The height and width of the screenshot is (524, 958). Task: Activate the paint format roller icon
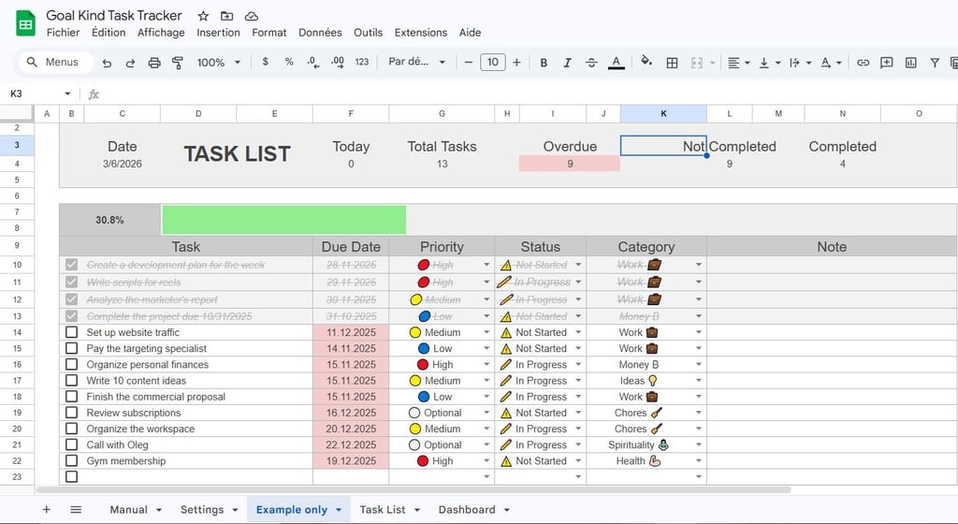click(x=178, y=63)
